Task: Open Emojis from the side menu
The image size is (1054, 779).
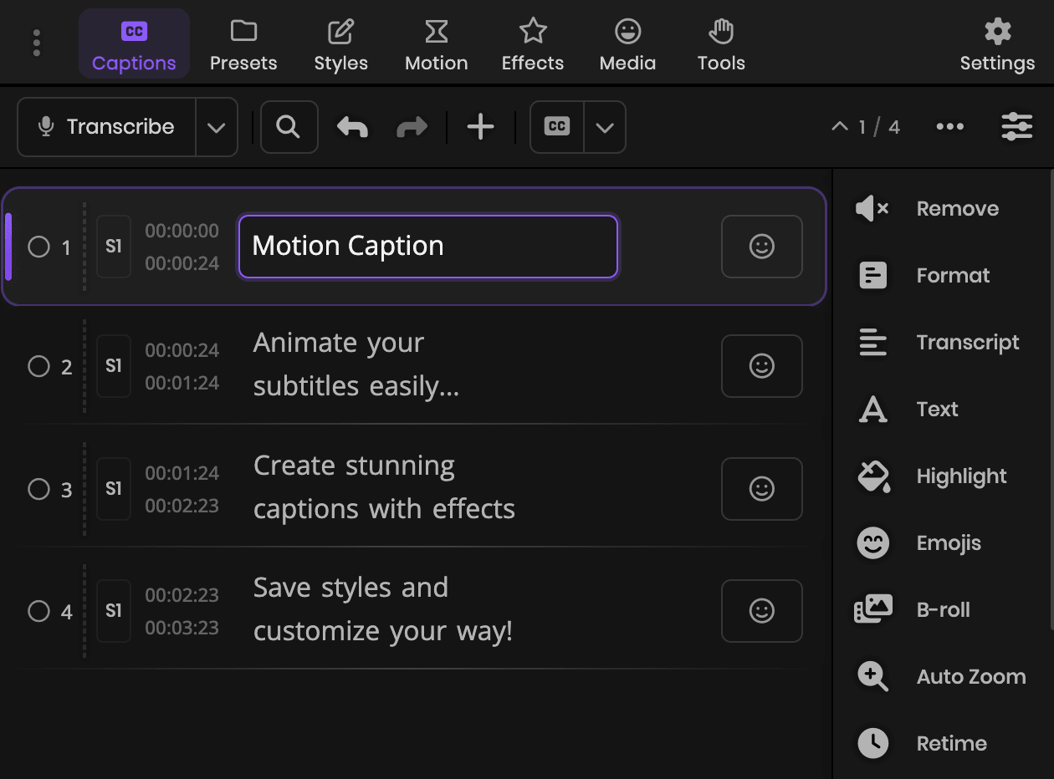Action: tap(918, 543)
